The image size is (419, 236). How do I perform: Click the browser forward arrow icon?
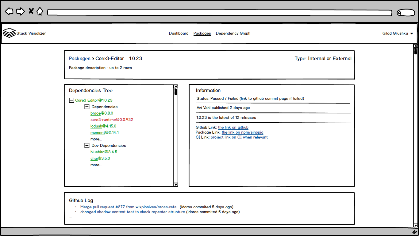pyautogui.click(x=21, y=12)
